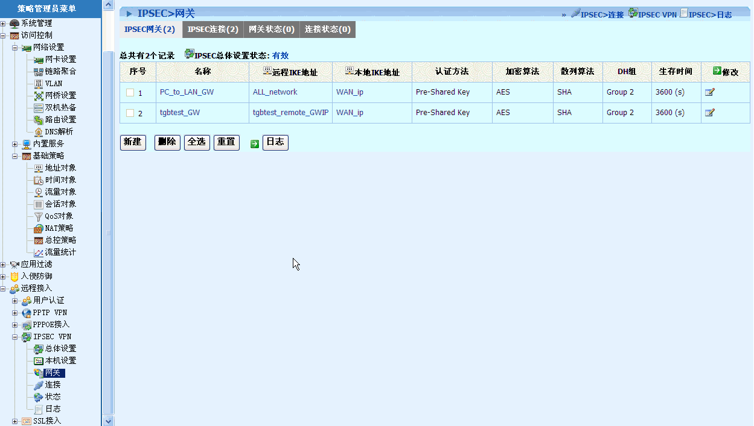Collapse the 基础策略 tree node
This screenshot has height=426, width=754.
(x=15, y=156)
